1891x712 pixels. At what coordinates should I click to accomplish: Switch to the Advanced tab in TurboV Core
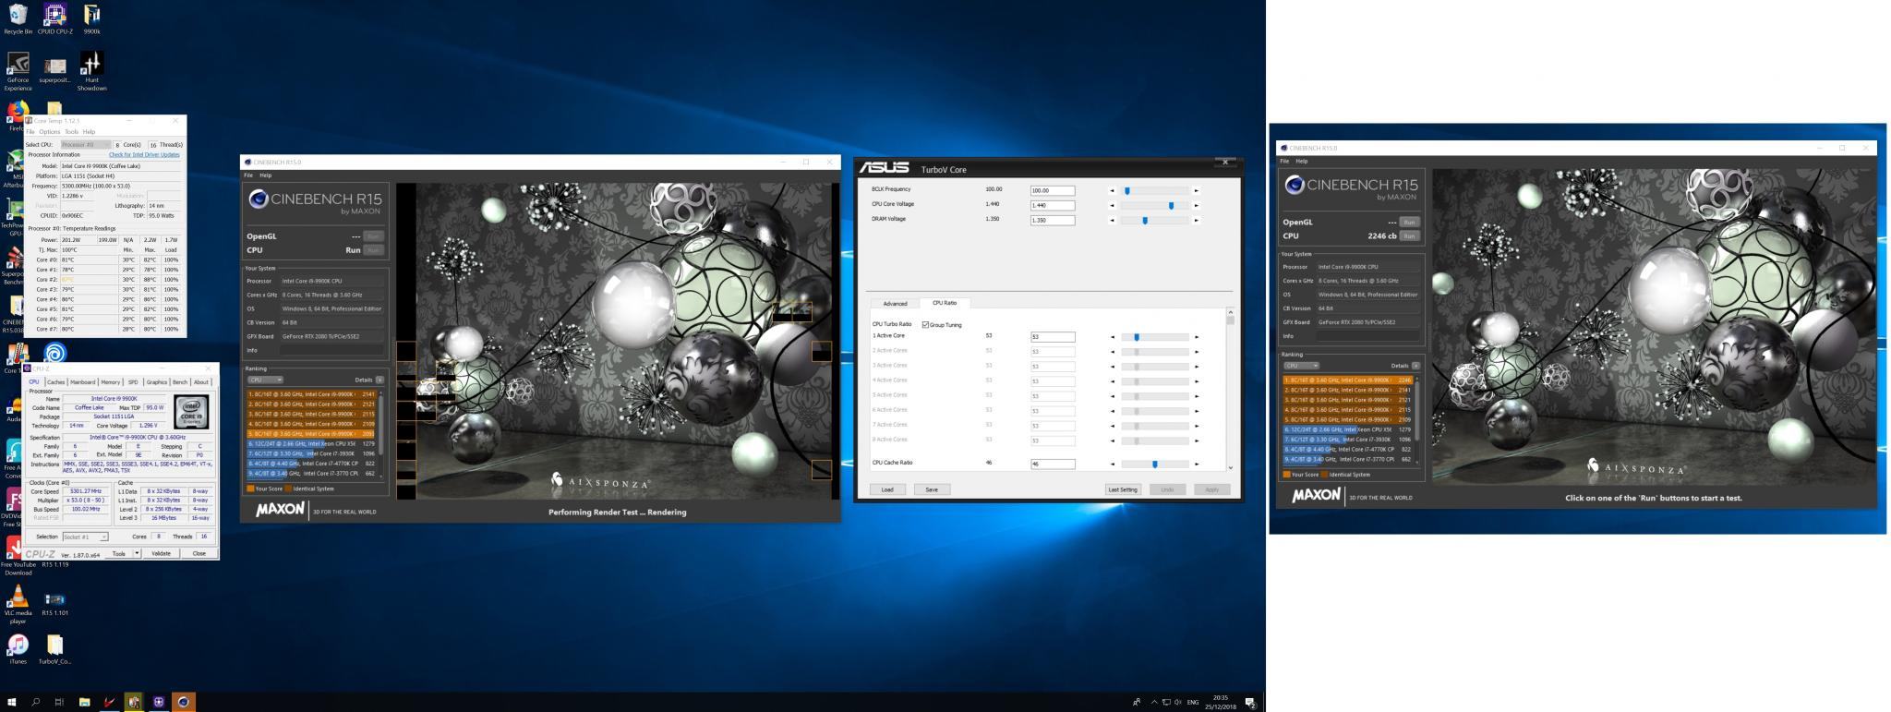[895, 303]
